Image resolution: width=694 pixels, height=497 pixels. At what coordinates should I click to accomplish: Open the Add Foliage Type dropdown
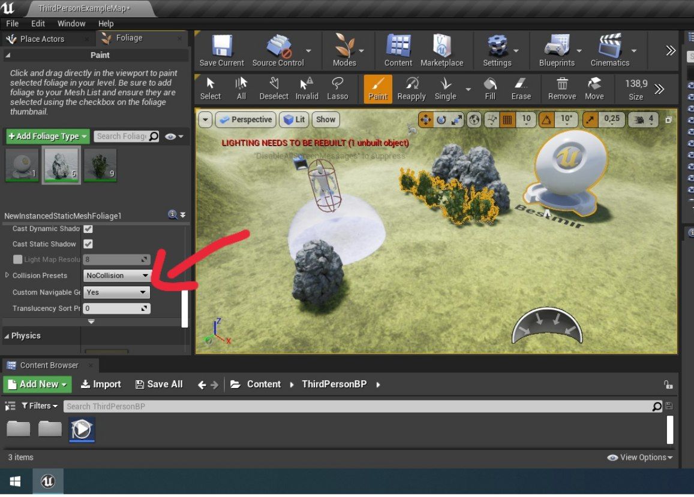tap(48, 136)
